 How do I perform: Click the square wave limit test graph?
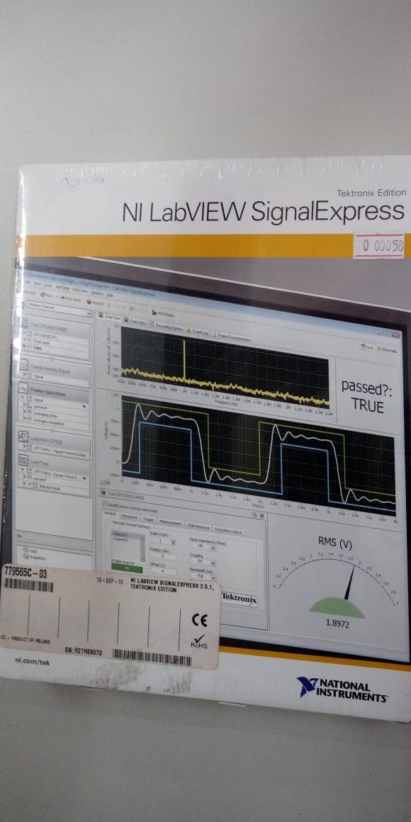pyautogui.click(x=259, y=456)
